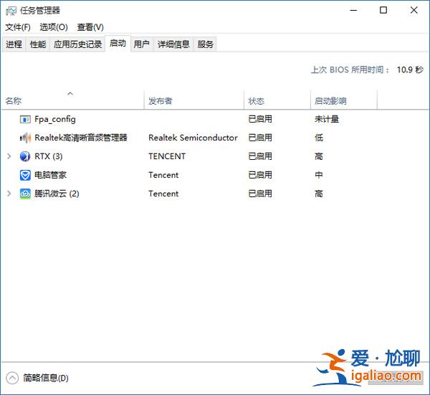Sort by the 发布者 column header
Viewport: 430px width, 395px height.
[194, 101]
